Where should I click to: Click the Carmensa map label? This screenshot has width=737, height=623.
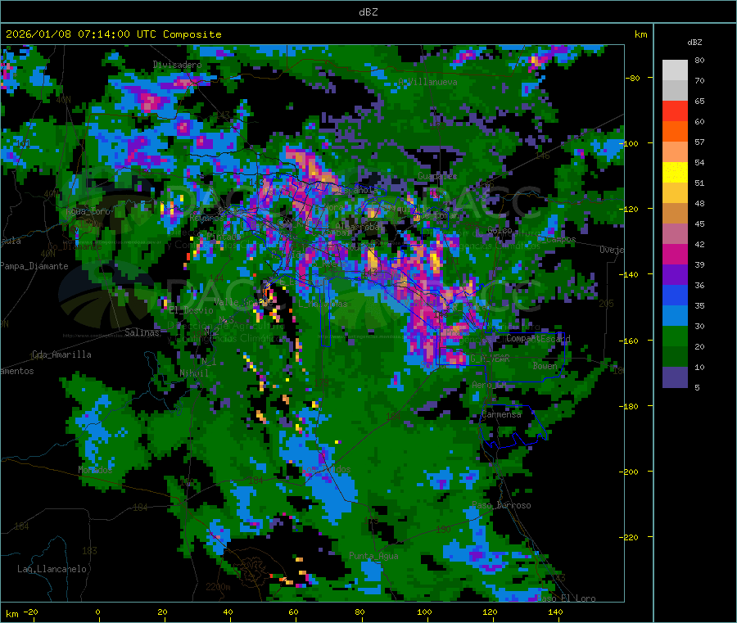tap(501, 415)
